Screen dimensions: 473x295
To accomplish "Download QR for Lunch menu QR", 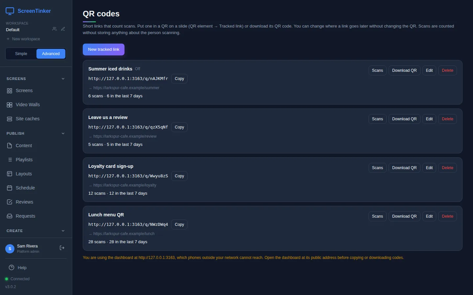I will point(404,216).
